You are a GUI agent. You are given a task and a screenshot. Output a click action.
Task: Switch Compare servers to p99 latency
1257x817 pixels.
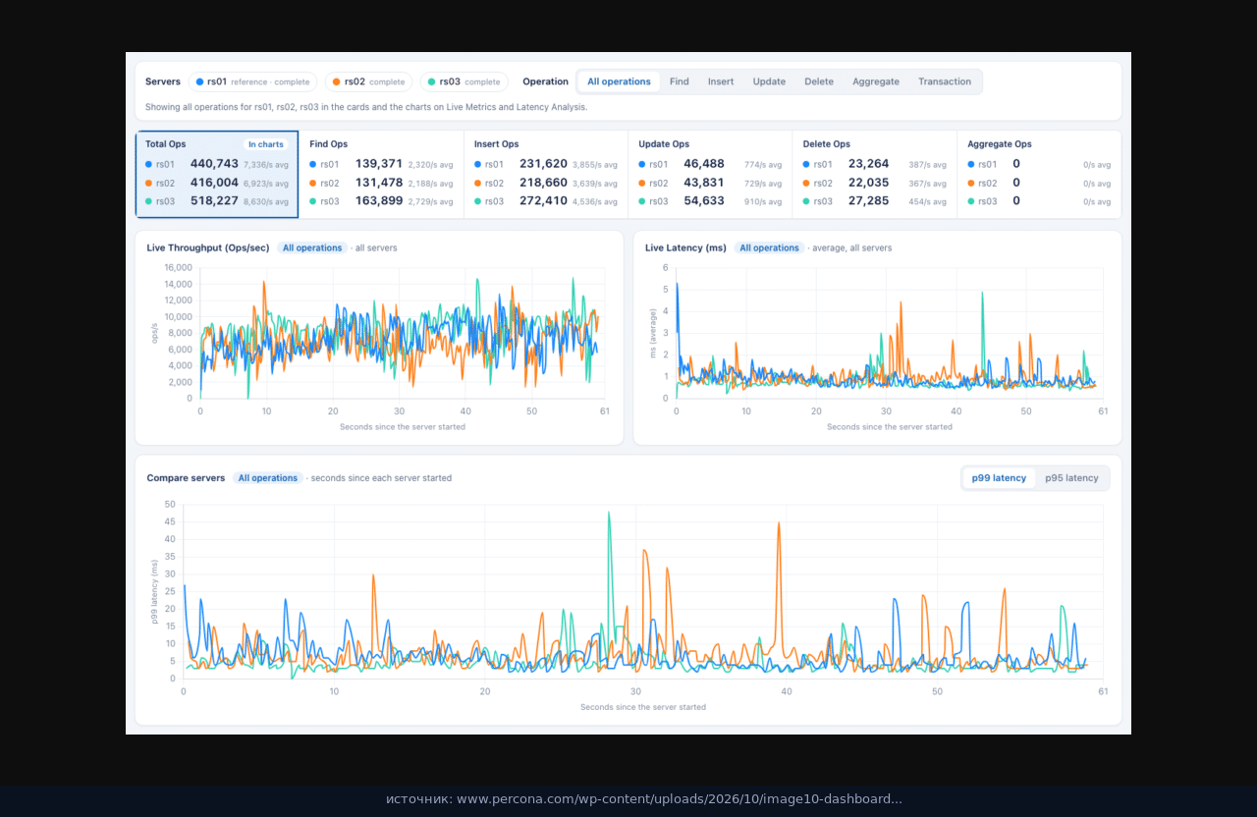[999, 478]
